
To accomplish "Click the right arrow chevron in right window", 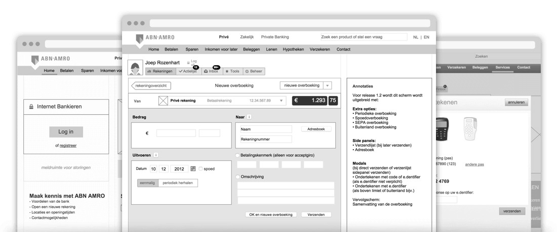I will point(536,134).
